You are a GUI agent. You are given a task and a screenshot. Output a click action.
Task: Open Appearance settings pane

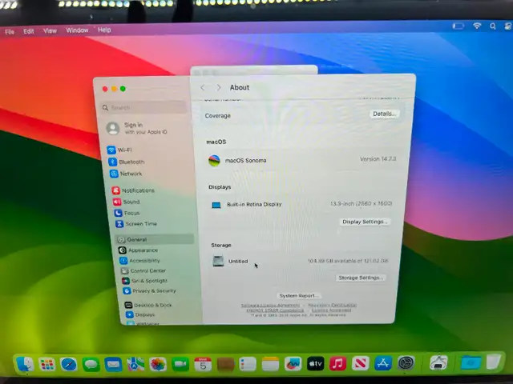pos(138,250)
